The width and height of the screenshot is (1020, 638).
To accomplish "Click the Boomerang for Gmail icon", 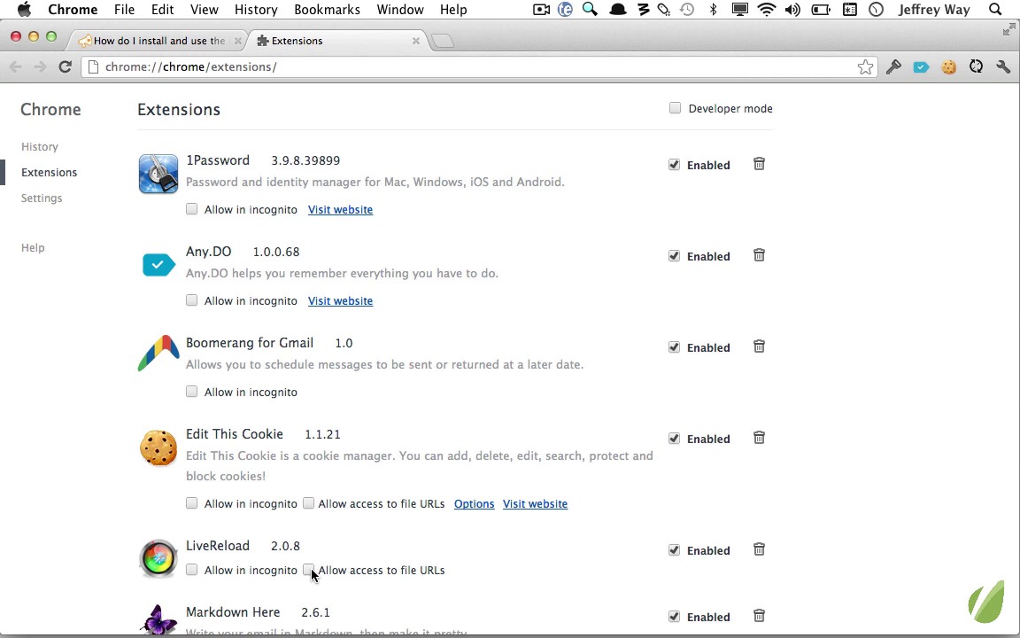I will [x=158, y=353].
